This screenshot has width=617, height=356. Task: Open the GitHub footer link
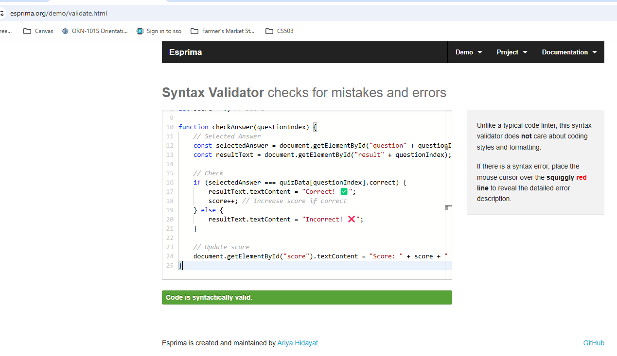click(594, 343)
